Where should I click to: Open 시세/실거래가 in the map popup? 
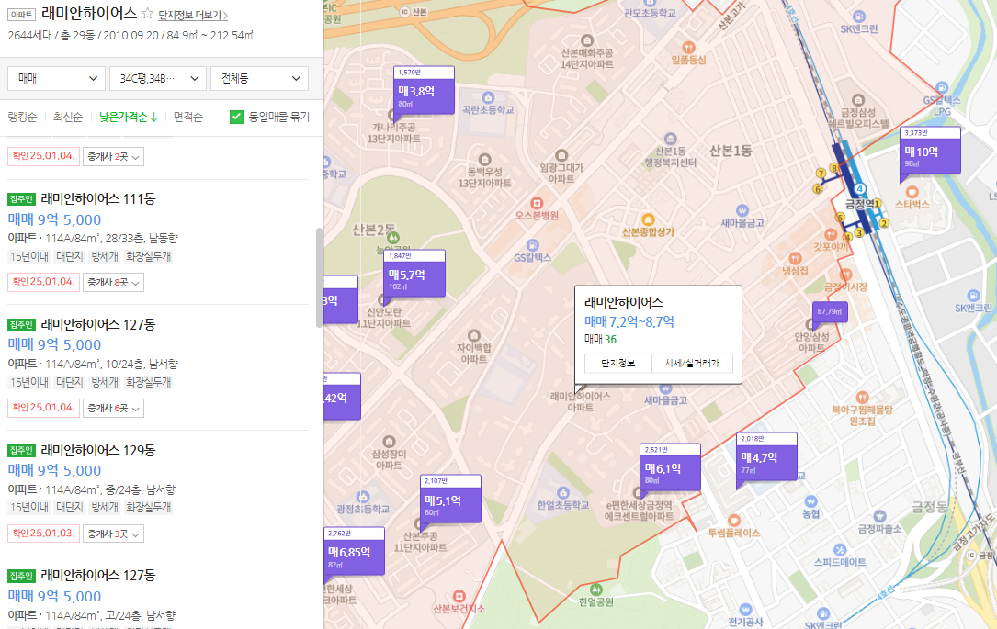tap(693, 364)
